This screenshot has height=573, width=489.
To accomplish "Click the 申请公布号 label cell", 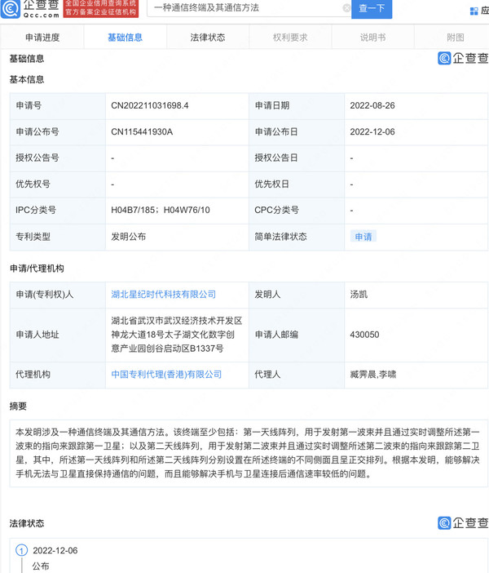I will tap(58, 132).
